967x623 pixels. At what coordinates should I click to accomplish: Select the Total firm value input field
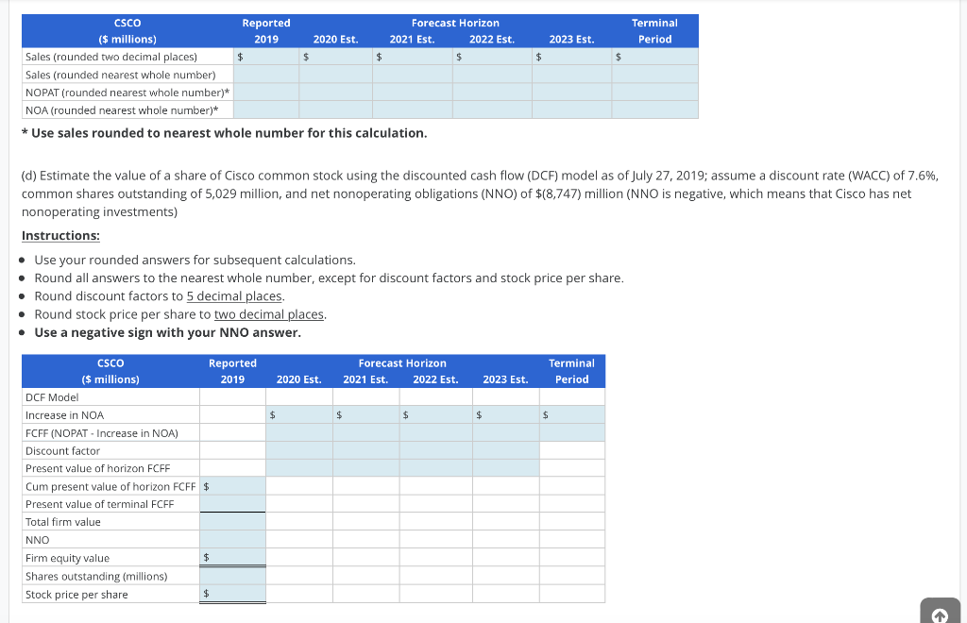click(233, 521)
